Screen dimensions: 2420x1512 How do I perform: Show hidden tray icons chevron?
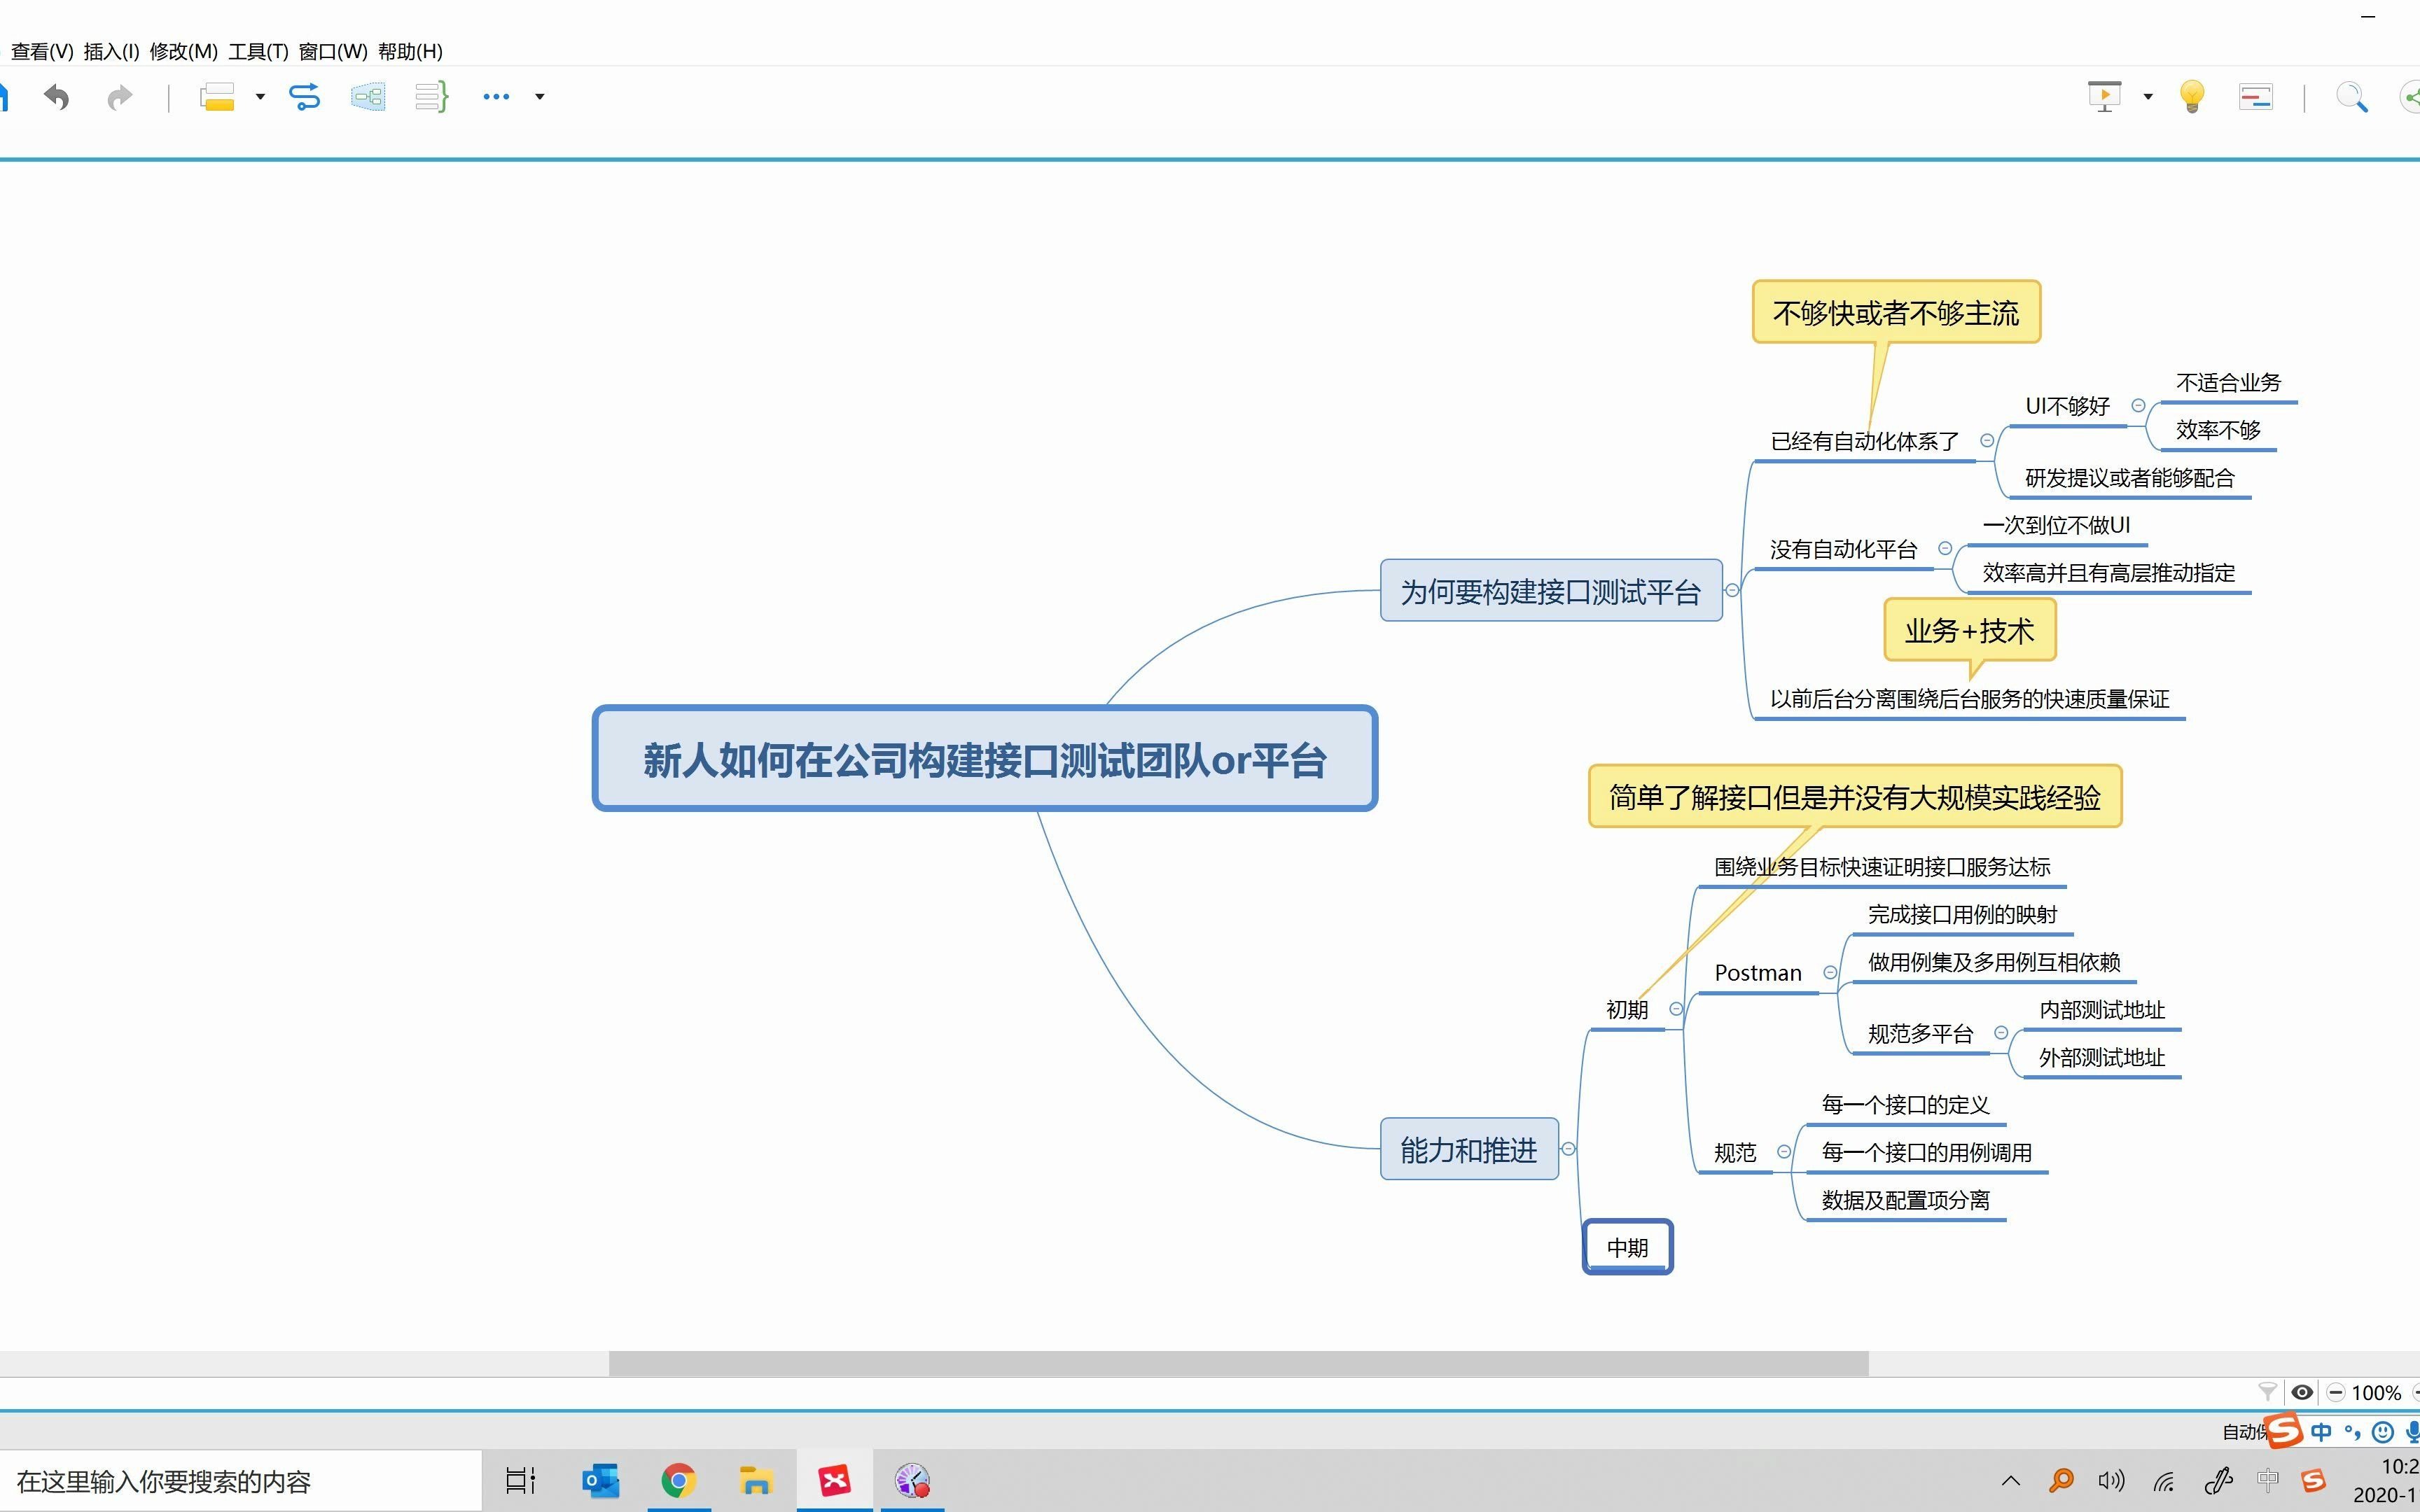point(2011,1481)
